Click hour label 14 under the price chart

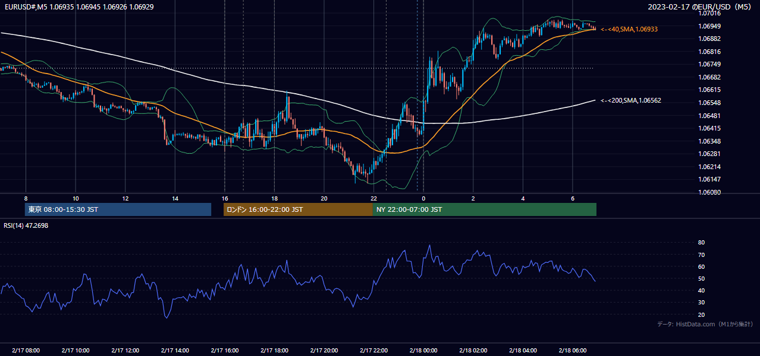pyautogui.click(x=175, y=198)
